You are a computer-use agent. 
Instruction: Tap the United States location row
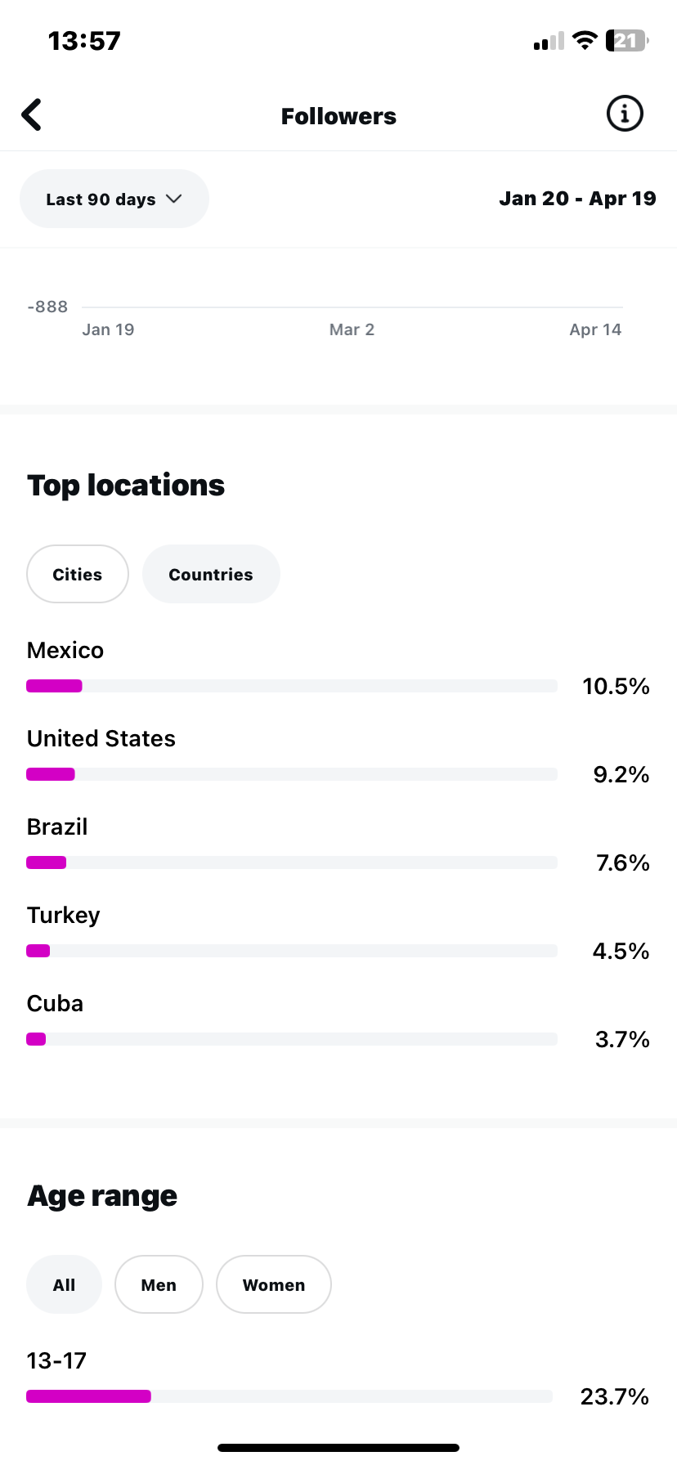tap(101, 739)
